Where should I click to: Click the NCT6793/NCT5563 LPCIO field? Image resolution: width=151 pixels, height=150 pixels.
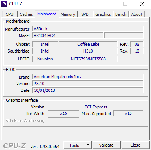[88, 59]
